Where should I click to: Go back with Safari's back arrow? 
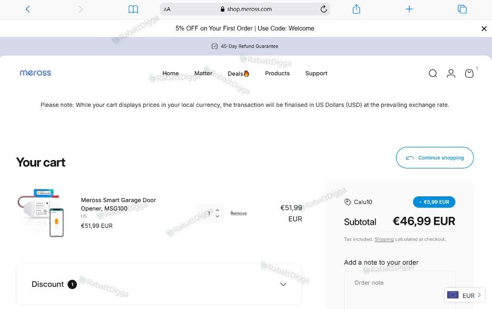(x=28, y=9)
